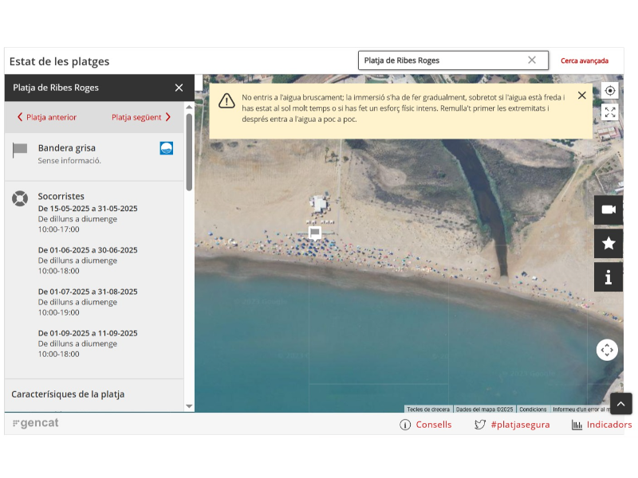This screenshot has height=478, width=638.
Task: Click the scroll-to-top arrow button
Action: [621, 403]
